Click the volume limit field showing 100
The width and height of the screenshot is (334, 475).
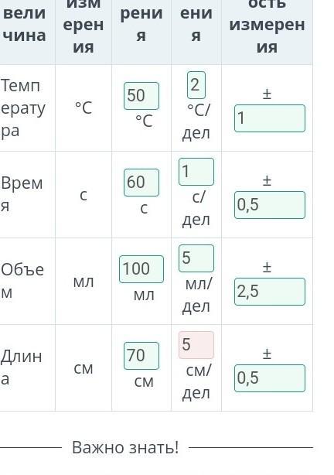click(x=141, y=269)
